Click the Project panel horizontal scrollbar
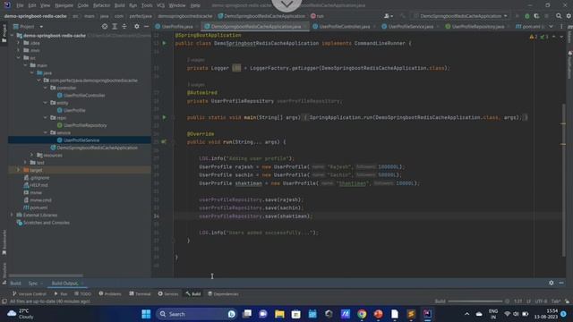 46,275
